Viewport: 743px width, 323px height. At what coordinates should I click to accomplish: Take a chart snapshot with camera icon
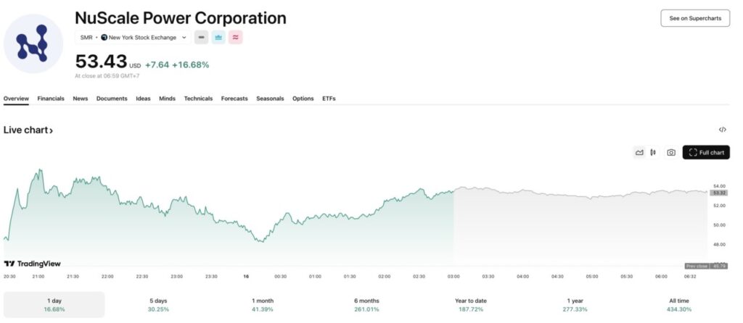671,152
